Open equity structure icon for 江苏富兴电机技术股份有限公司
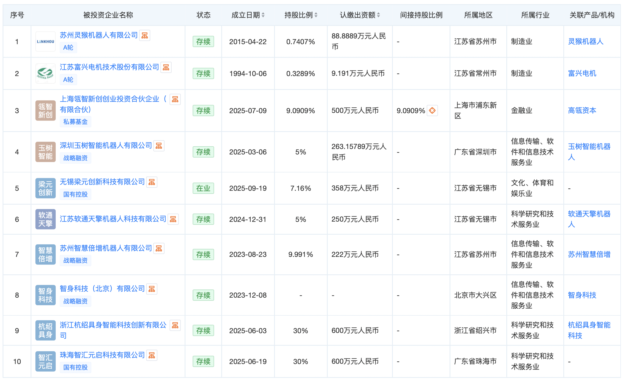 (166, 67)
